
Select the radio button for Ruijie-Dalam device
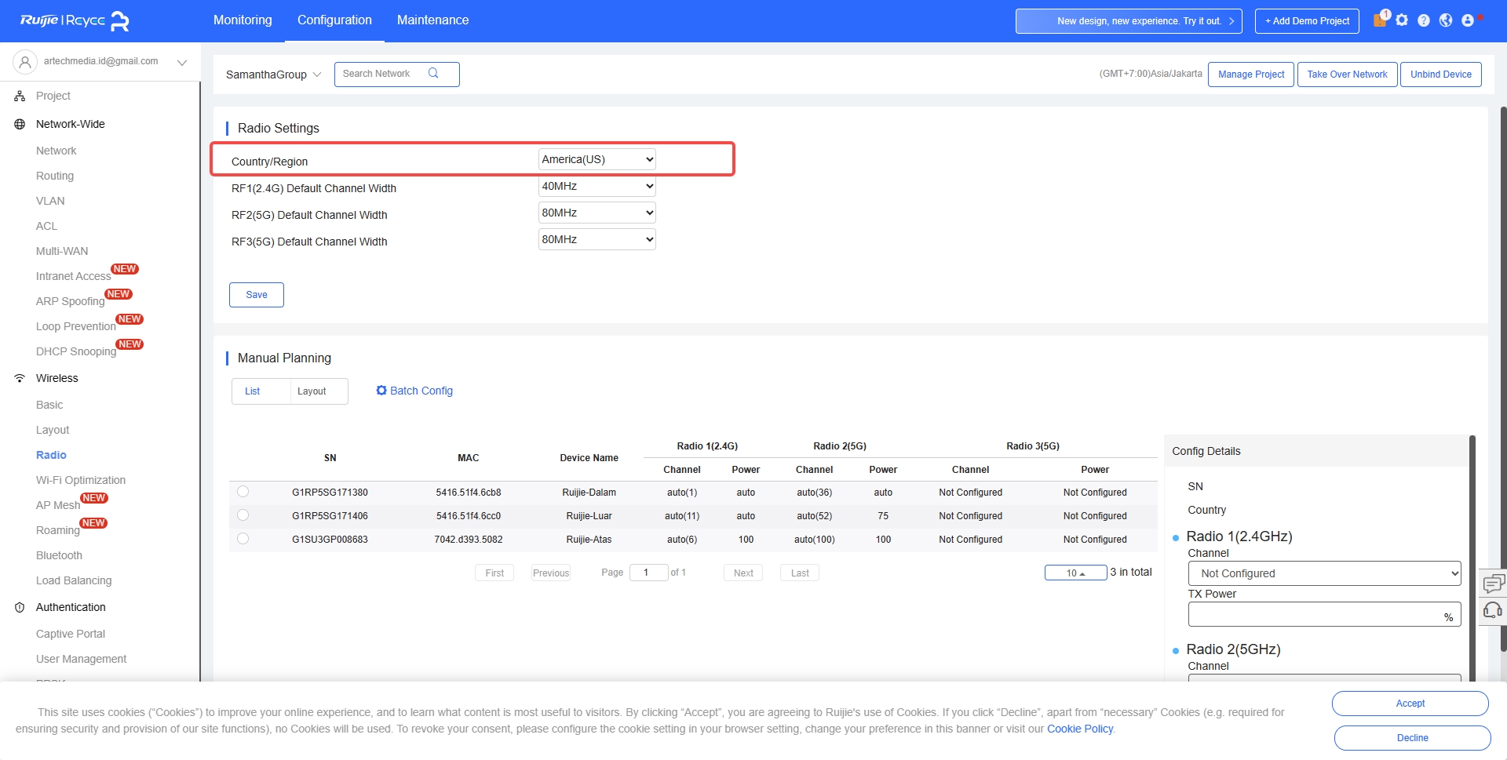click(243, 492)
